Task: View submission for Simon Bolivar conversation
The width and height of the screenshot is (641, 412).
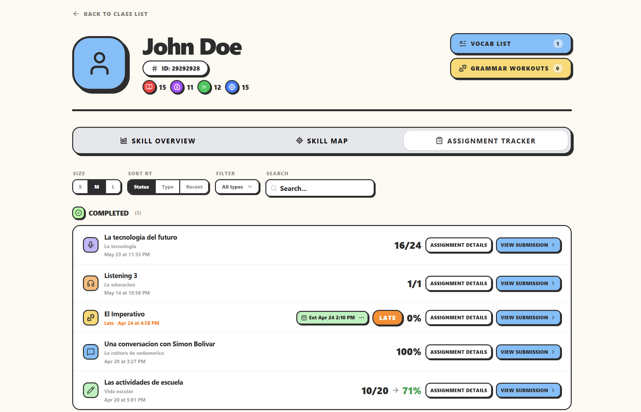Action: pos(528,352)
